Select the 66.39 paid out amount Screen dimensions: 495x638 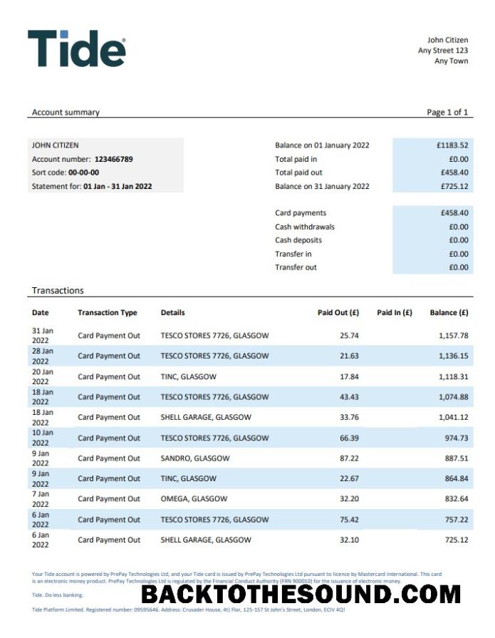350,438
